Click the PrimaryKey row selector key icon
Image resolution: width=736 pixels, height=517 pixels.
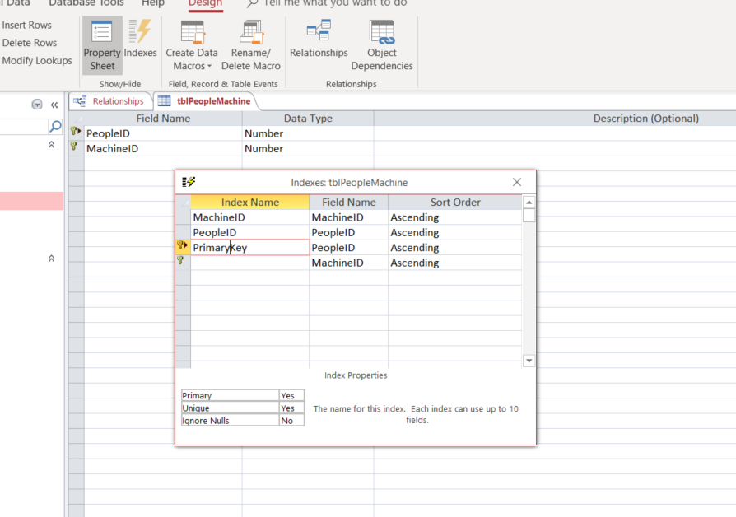coord(183,247)
